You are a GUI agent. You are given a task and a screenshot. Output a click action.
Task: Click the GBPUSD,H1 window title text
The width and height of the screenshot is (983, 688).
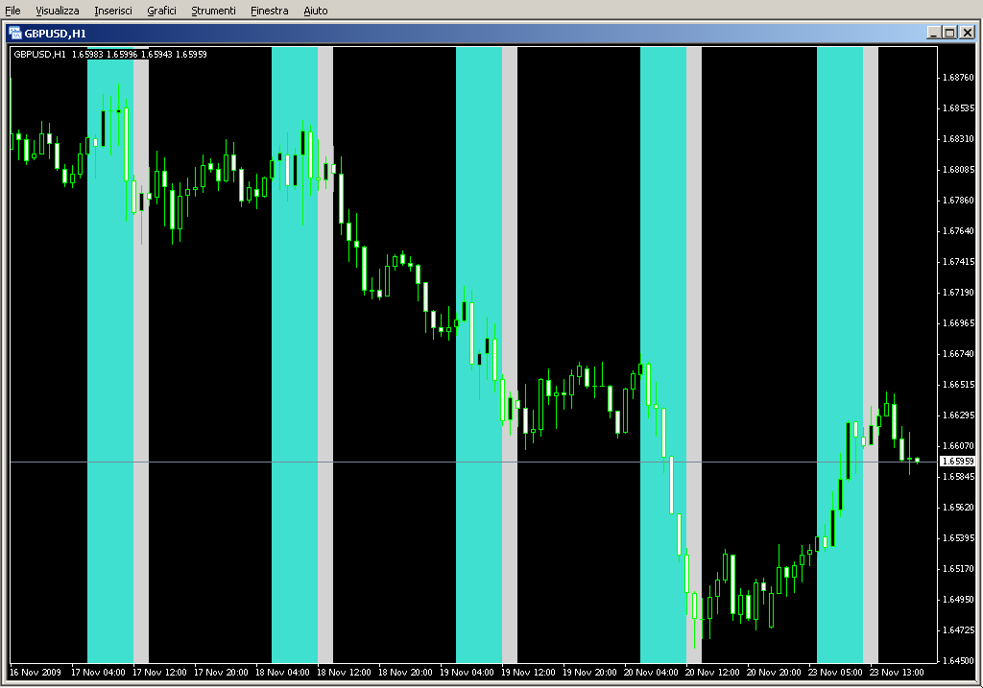pos(55,34)
